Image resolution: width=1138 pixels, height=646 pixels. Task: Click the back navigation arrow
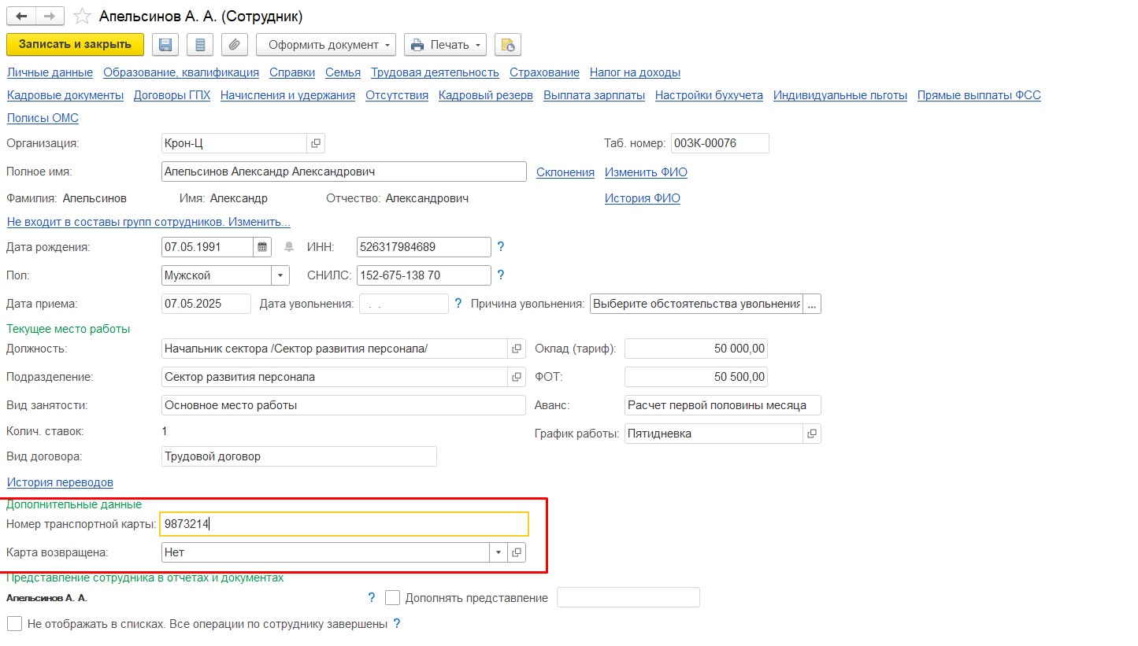[x=21, y=16]
